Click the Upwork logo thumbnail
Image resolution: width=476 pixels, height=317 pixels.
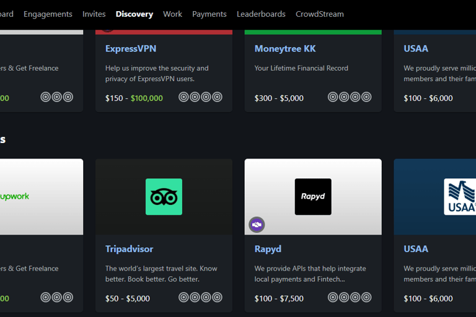pos(15,196)
